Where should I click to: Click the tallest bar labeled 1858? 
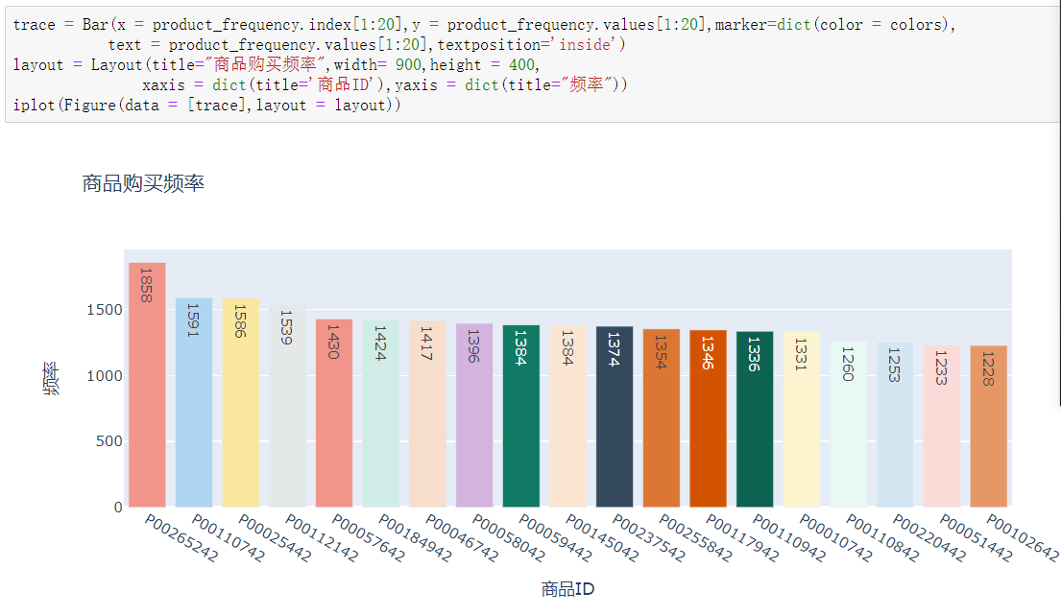[147, 384]
